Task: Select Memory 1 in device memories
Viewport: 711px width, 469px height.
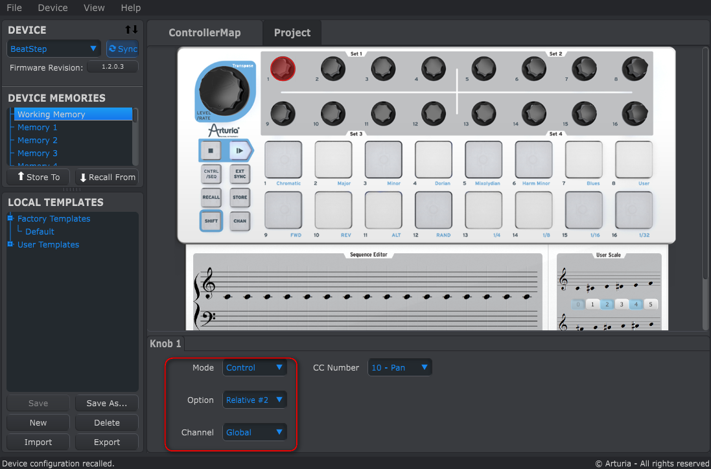Action: (x=37, y=128)
